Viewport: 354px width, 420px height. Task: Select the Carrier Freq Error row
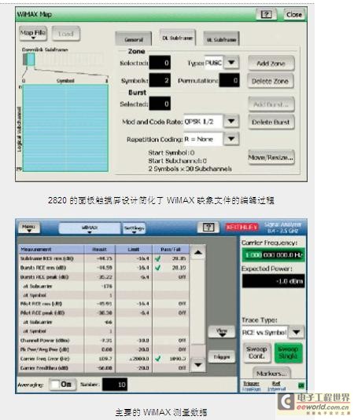pos(104,359)
